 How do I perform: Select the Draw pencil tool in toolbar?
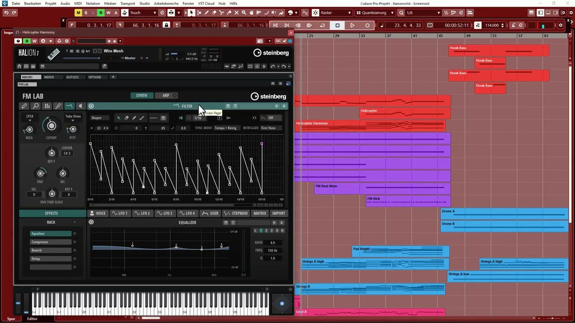[207, 13]
